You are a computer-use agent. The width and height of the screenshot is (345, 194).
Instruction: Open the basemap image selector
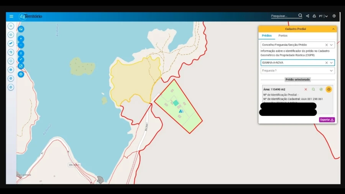click(21, 29)
